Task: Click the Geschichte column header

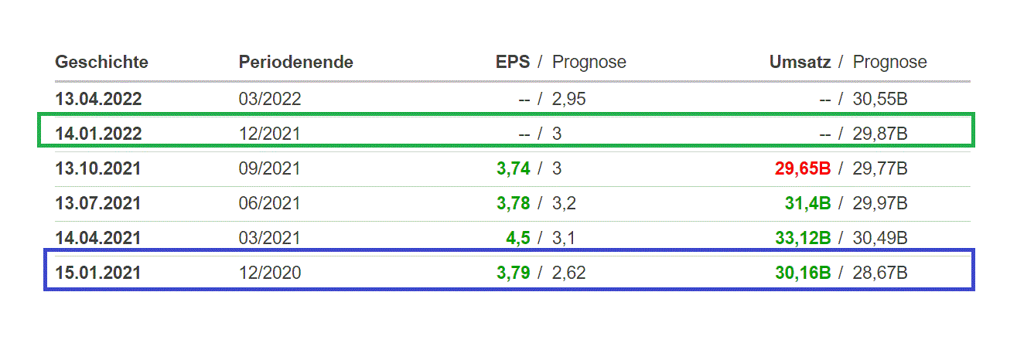Action: click(101, 63)
